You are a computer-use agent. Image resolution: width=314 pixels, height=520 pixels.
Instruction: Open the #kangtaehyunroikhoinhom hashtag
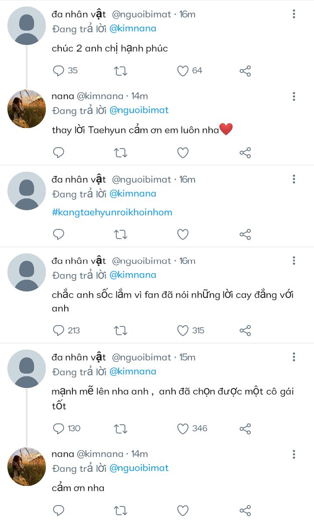click(x=112, y=212)
